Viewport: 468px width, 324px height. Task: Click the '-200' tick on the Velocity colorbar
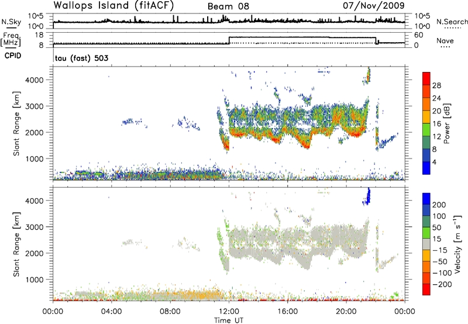point(442,284)
